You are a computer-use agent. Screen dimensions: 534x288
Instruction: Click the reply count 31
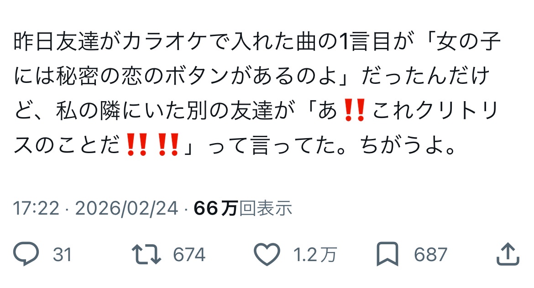(63, 254)
